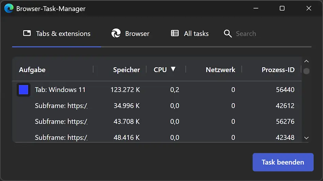
Task: Select Subframe row with process ID 42348
Action: point(157,137)
